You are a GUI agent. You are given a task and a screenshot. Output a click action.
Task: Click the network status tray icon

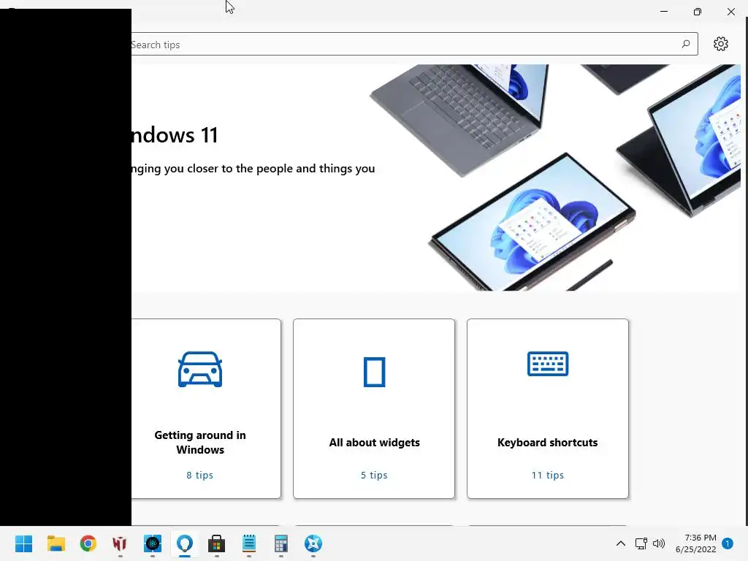point(641,543)
